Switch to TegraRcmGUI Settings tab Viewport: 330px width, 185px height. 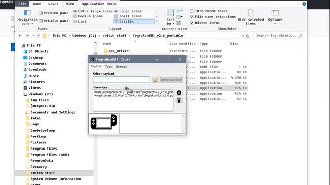121,67
